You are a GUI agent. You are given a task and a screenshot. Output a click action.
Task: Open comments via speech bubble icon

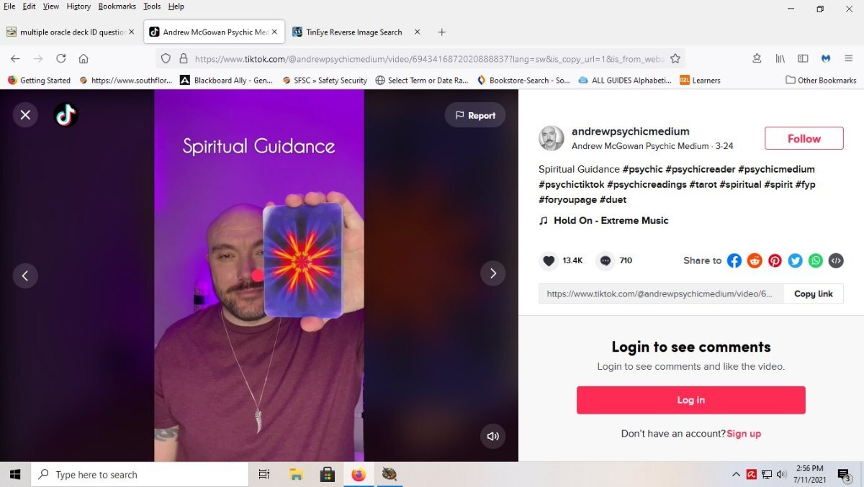click(606, 260)
